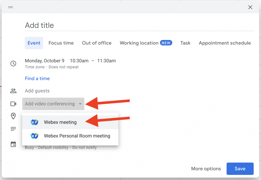Click the guests people icon
This screenshot has width=261, height=180.
click(x=13, y=91)
